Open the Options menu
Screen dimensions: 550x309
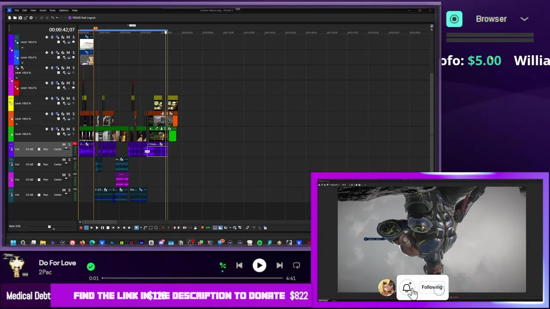[64, 10]
